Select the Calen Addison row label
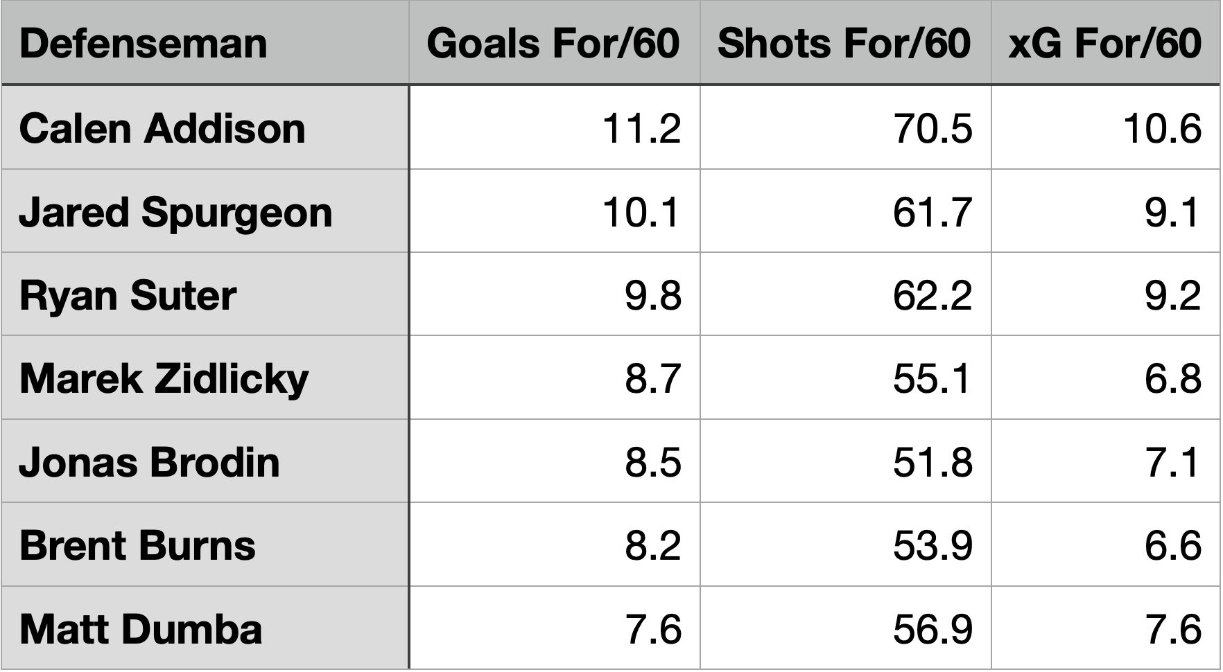1223x672 pixels. tap(162, 129)
